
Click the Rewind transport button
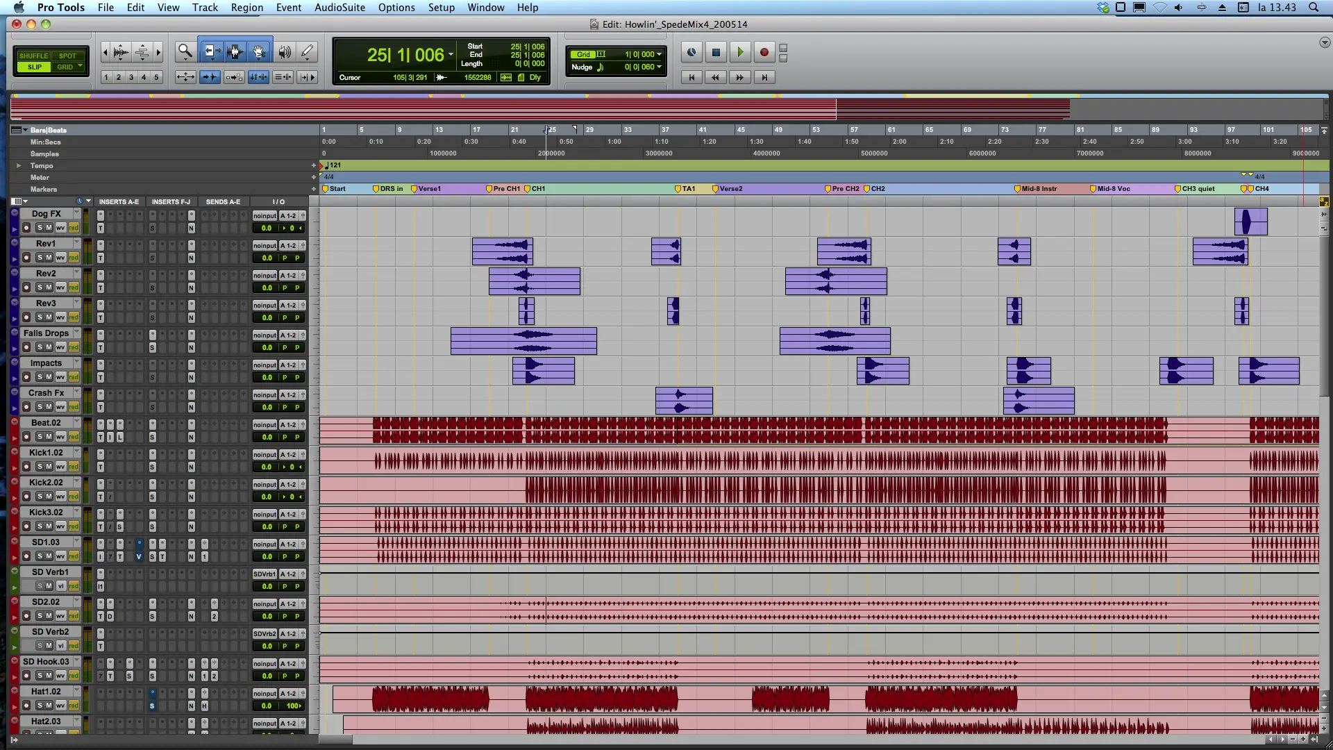click(716, 77)
